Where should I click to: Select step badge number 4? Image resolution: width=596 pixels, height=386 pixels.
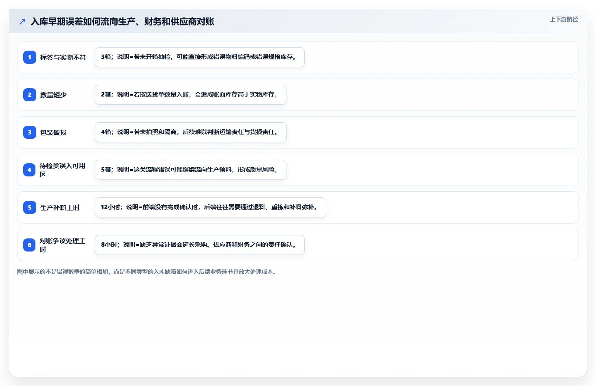(30, 170)
